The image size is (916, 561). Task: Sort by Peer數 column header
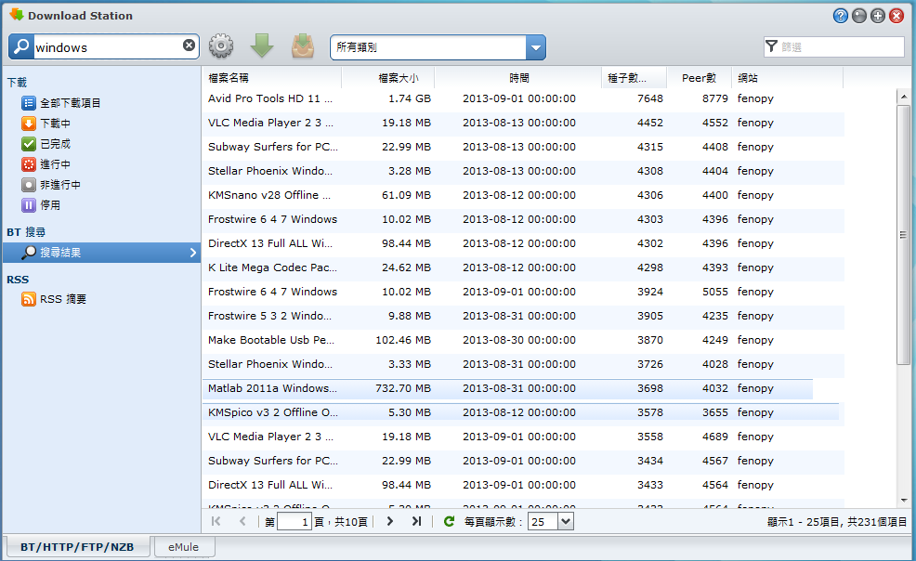[x=700, y=78]
